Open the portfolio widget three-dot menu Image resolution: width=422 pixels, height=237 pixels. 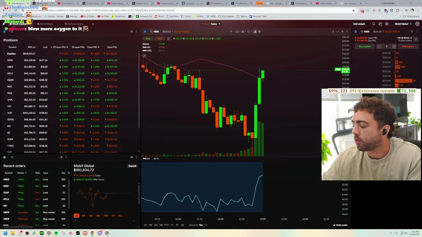click(x=136, y=157)
